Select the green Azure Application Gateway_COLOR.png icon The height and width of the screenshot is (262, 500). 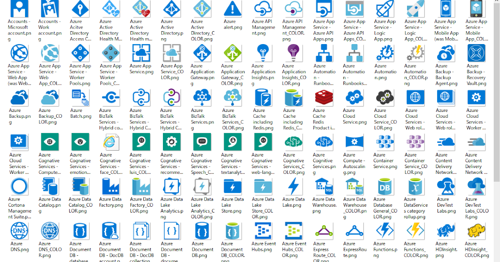point(232,53)
